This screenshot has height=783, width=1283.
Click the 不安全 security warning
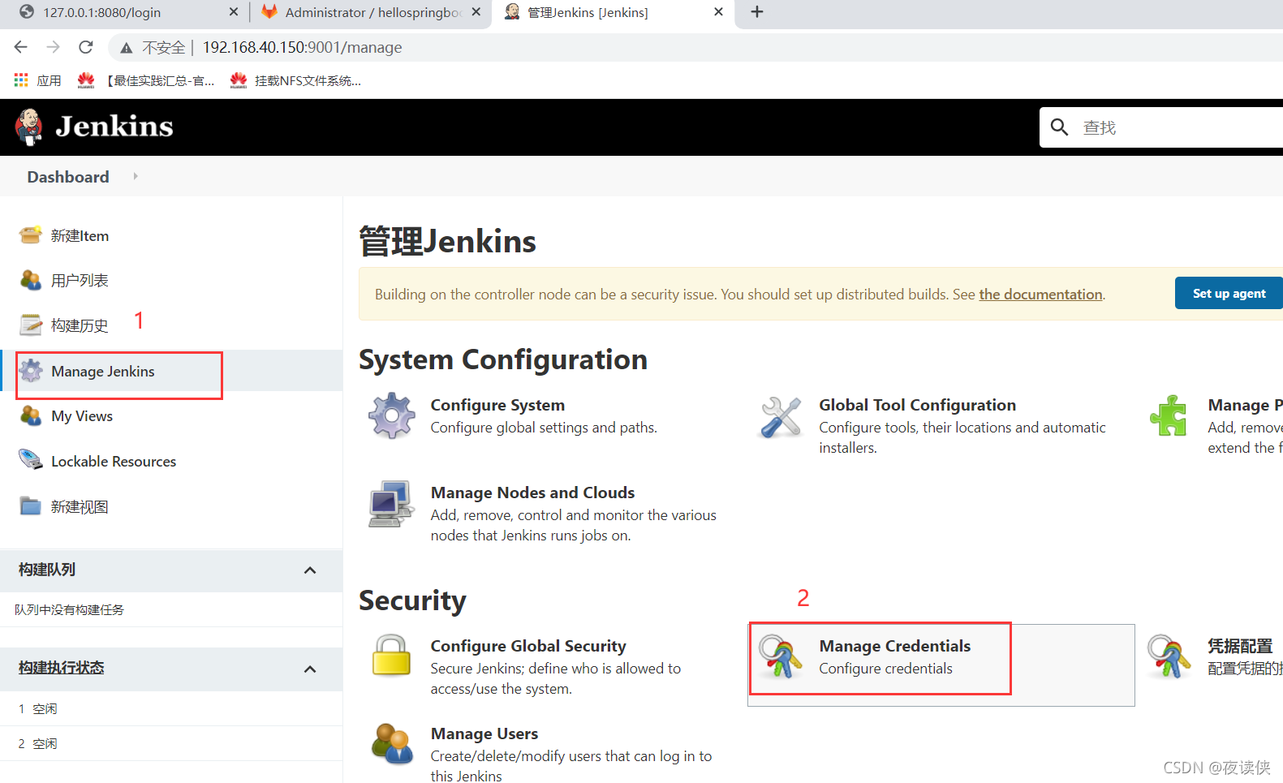click(x=153, y=48)
